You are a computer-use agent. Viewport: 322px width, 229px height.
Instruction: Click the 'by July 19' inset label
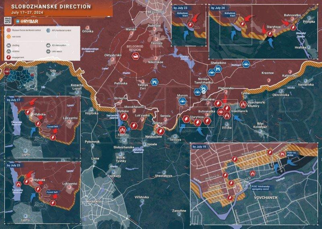point(199,147)
